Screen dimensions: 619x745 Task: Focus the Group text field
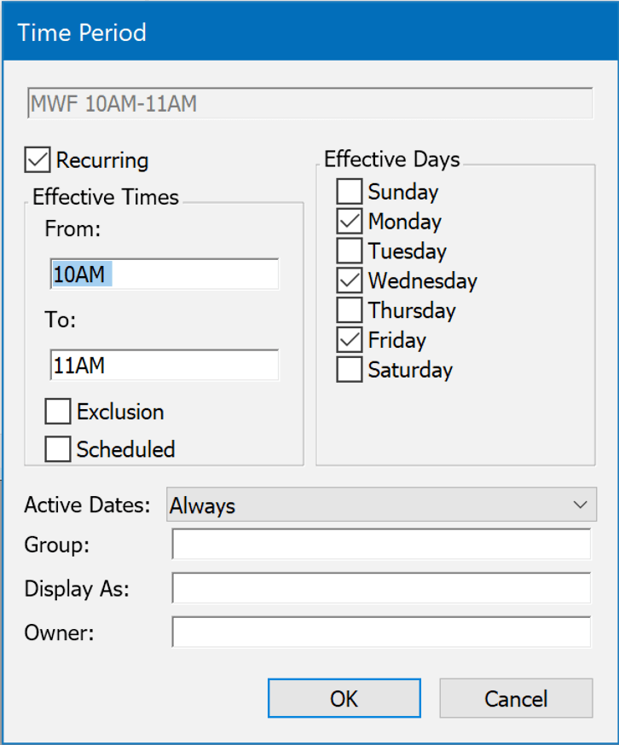pos(381,545)
